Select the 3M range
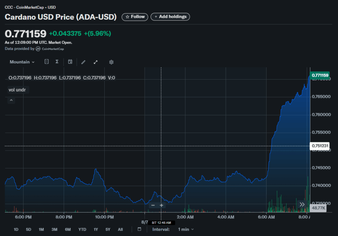This screenshot has height=236, width=338. pyautogui.click(x=54, y=229)
